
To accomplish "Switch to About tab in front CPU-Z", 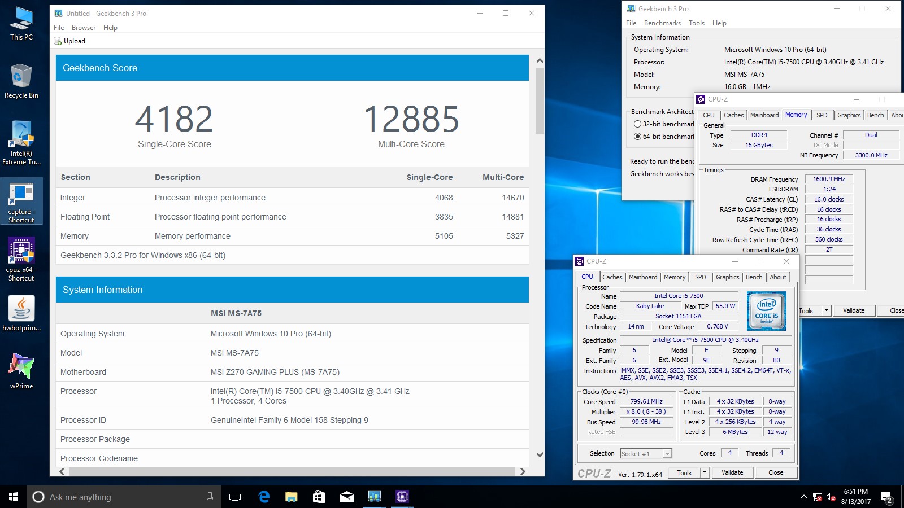I will [x=778, y=277].
